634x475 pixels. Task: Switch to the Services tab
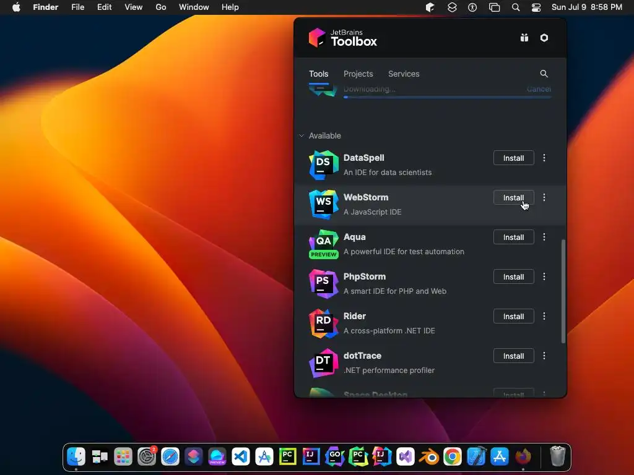pyautogui.click(x=404, y=74)
